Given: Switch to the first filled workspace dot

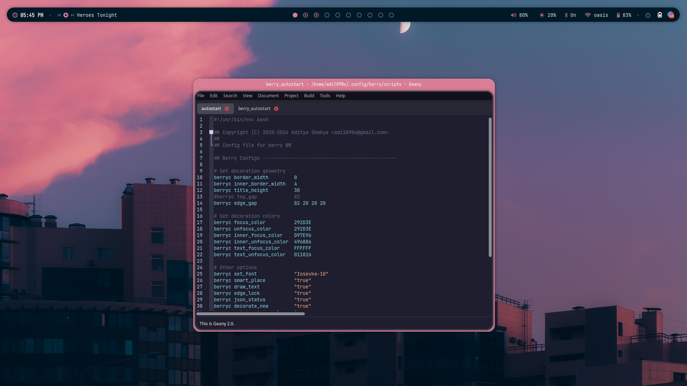Looking at the screenshot, I should (x=295, y=15).
